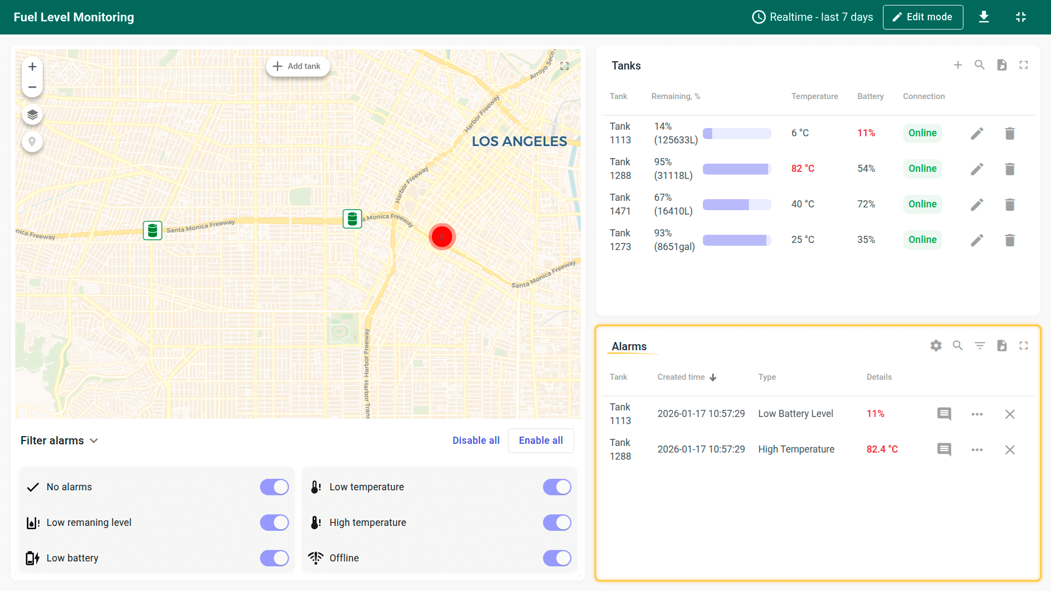Click the red cluster marker on map

point(442,237)
